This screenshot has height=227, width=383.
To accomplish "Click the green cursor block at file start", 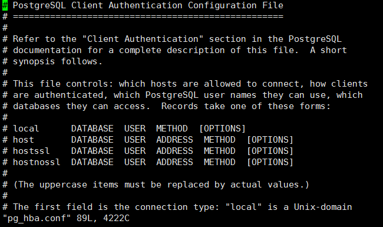I will coord(5,5).
